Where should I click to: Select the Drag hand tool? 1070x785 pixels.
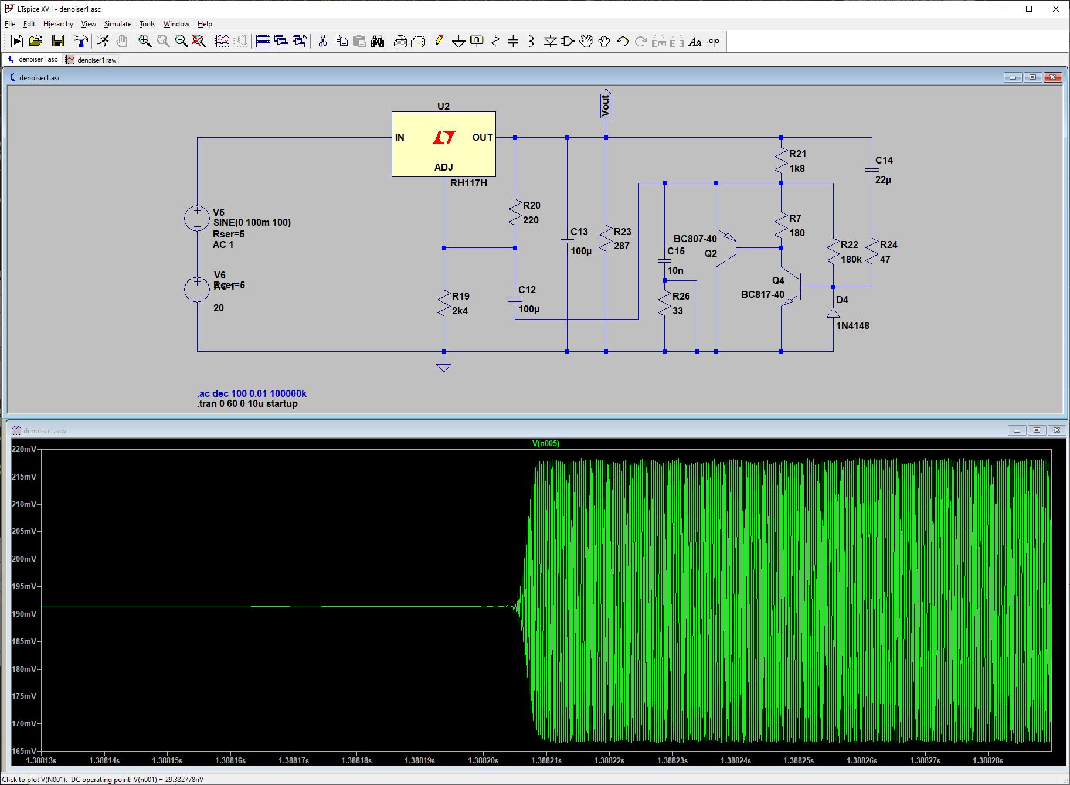coord(604,41)
